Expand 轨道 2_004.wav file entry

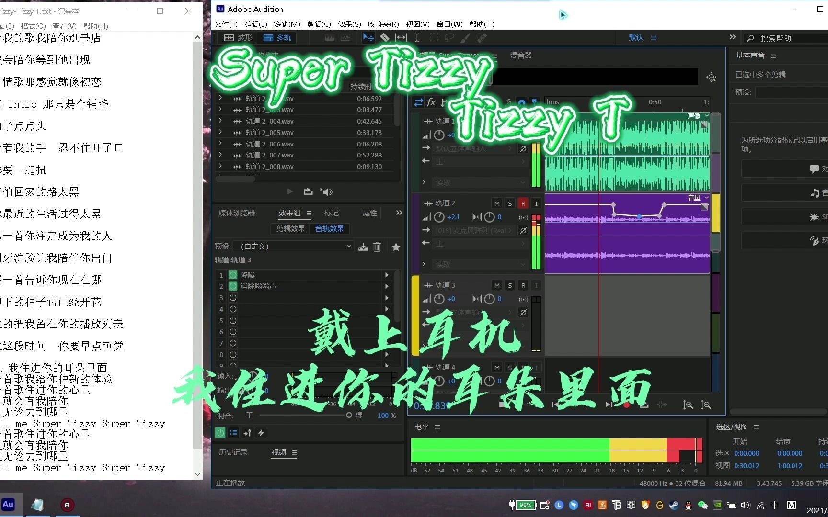click(220, 121)
